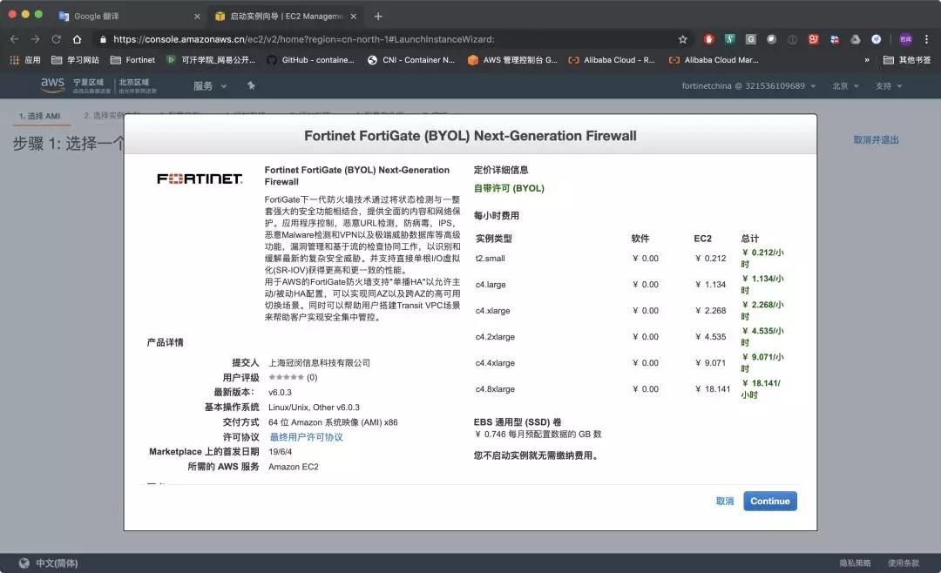The height and width of the screenshot is (573, 941).
Task: Click the 隐私策略 footer link
Action: tap(855, 563)
